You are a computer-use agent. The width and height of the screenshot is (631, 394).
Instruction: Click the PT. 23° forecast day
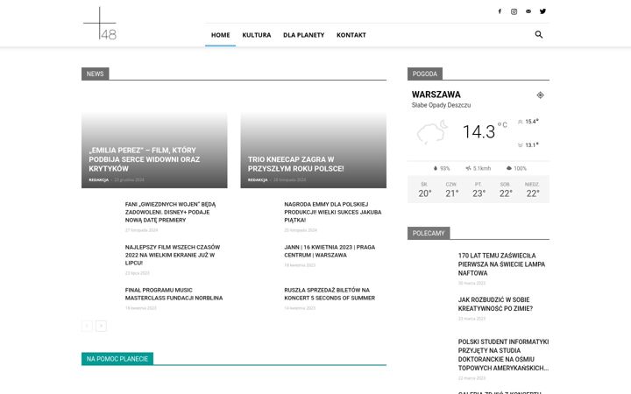tap(479, 189)
